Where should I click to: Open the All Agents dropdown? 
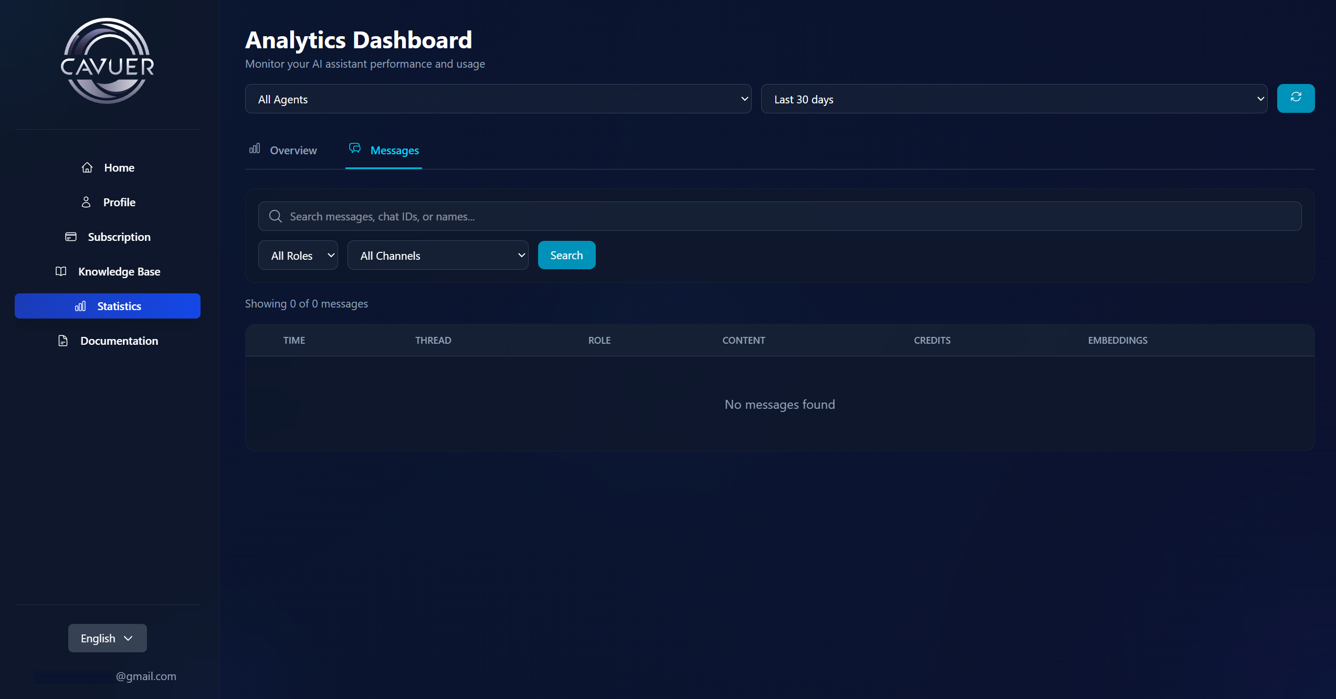498,99
